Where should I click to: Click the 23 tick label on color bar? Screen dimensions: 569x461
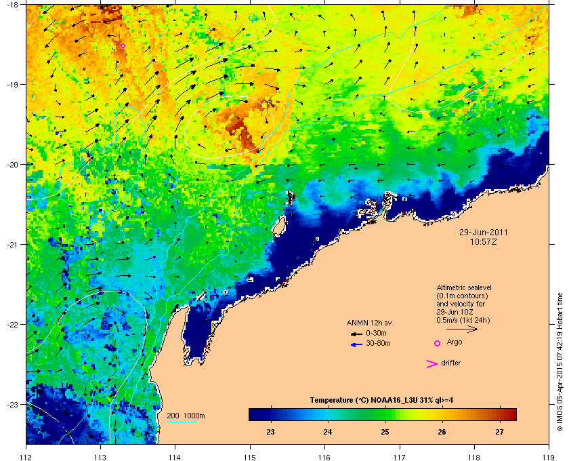270,432
